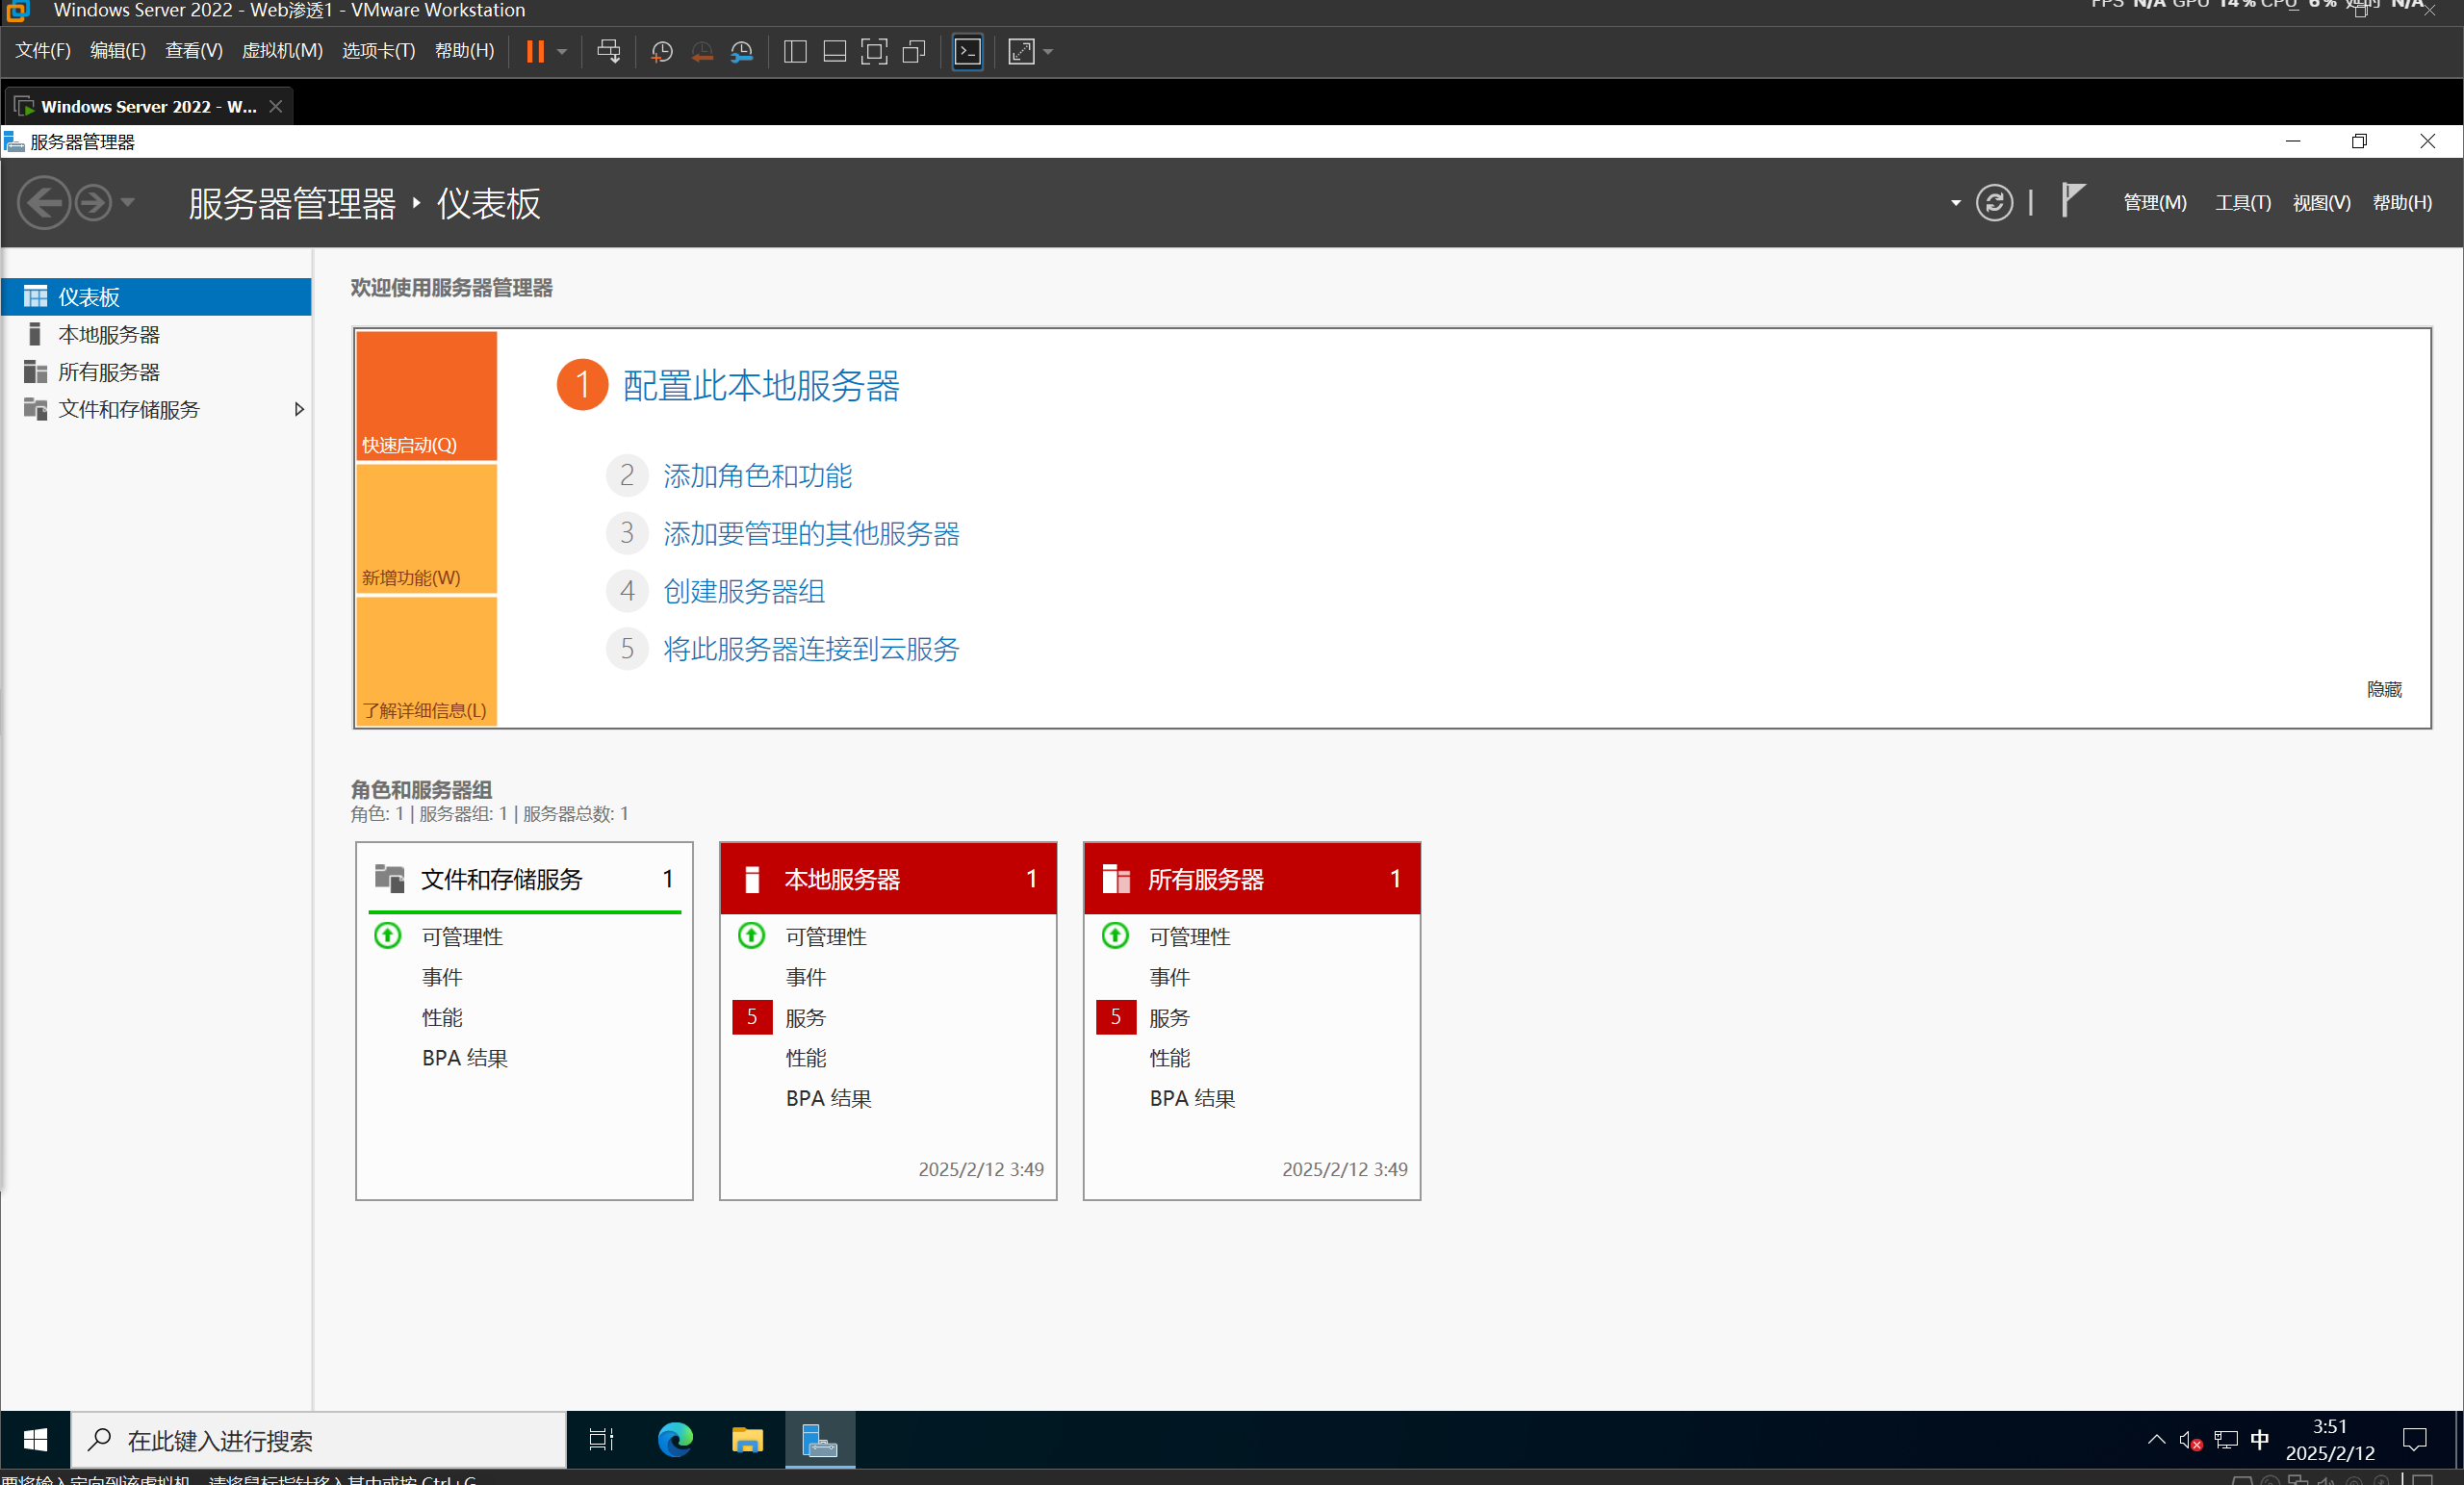Open the 添加要管理的其他服务器 link

[811, 534]
